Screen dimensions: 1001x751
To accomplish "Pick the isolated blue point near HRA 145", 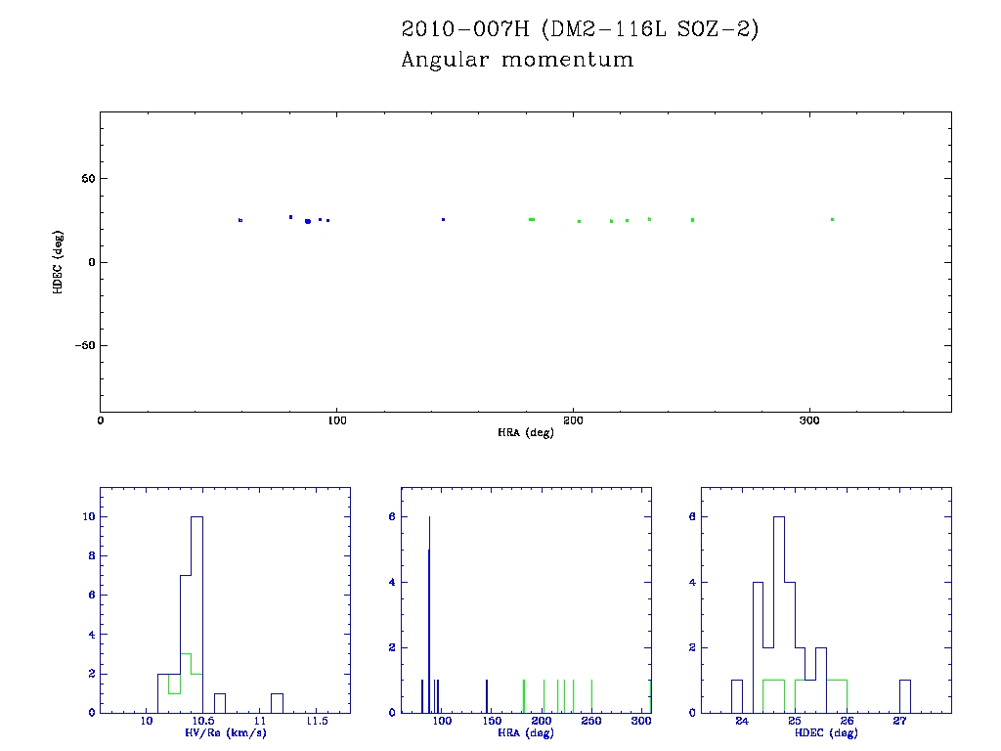I will click(x=443, y=219).
